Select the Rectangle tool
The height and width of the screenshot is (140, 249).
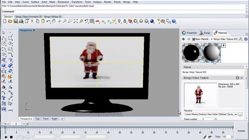point(11,49)
